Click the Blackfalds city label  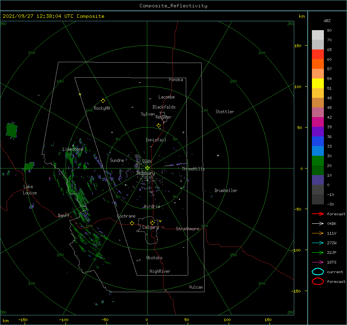[x=164, y=107]
